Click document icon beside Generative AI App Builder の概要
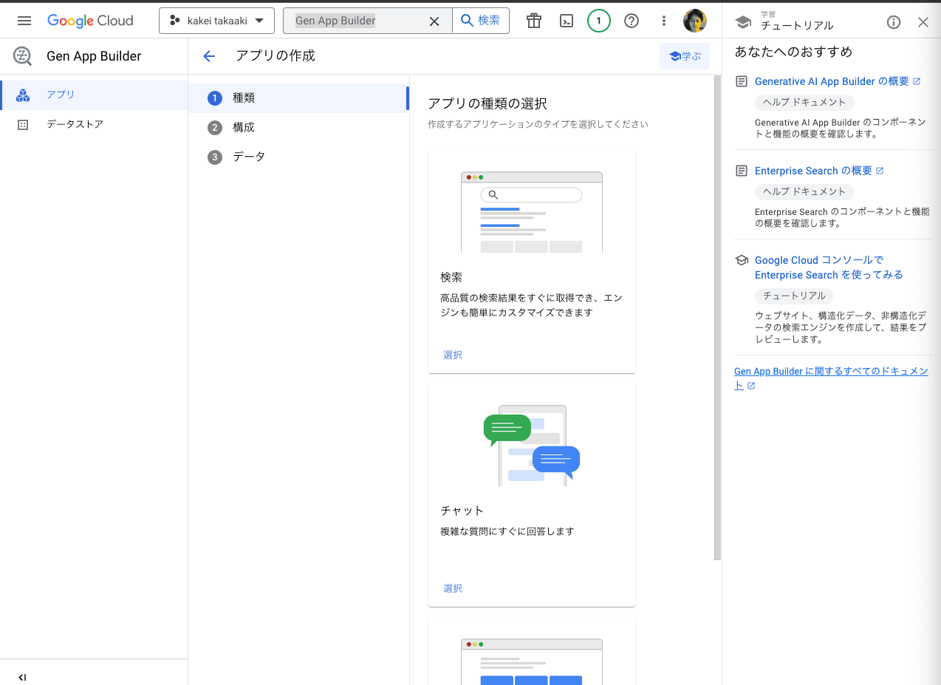941x685 pixels. [742, 81]
